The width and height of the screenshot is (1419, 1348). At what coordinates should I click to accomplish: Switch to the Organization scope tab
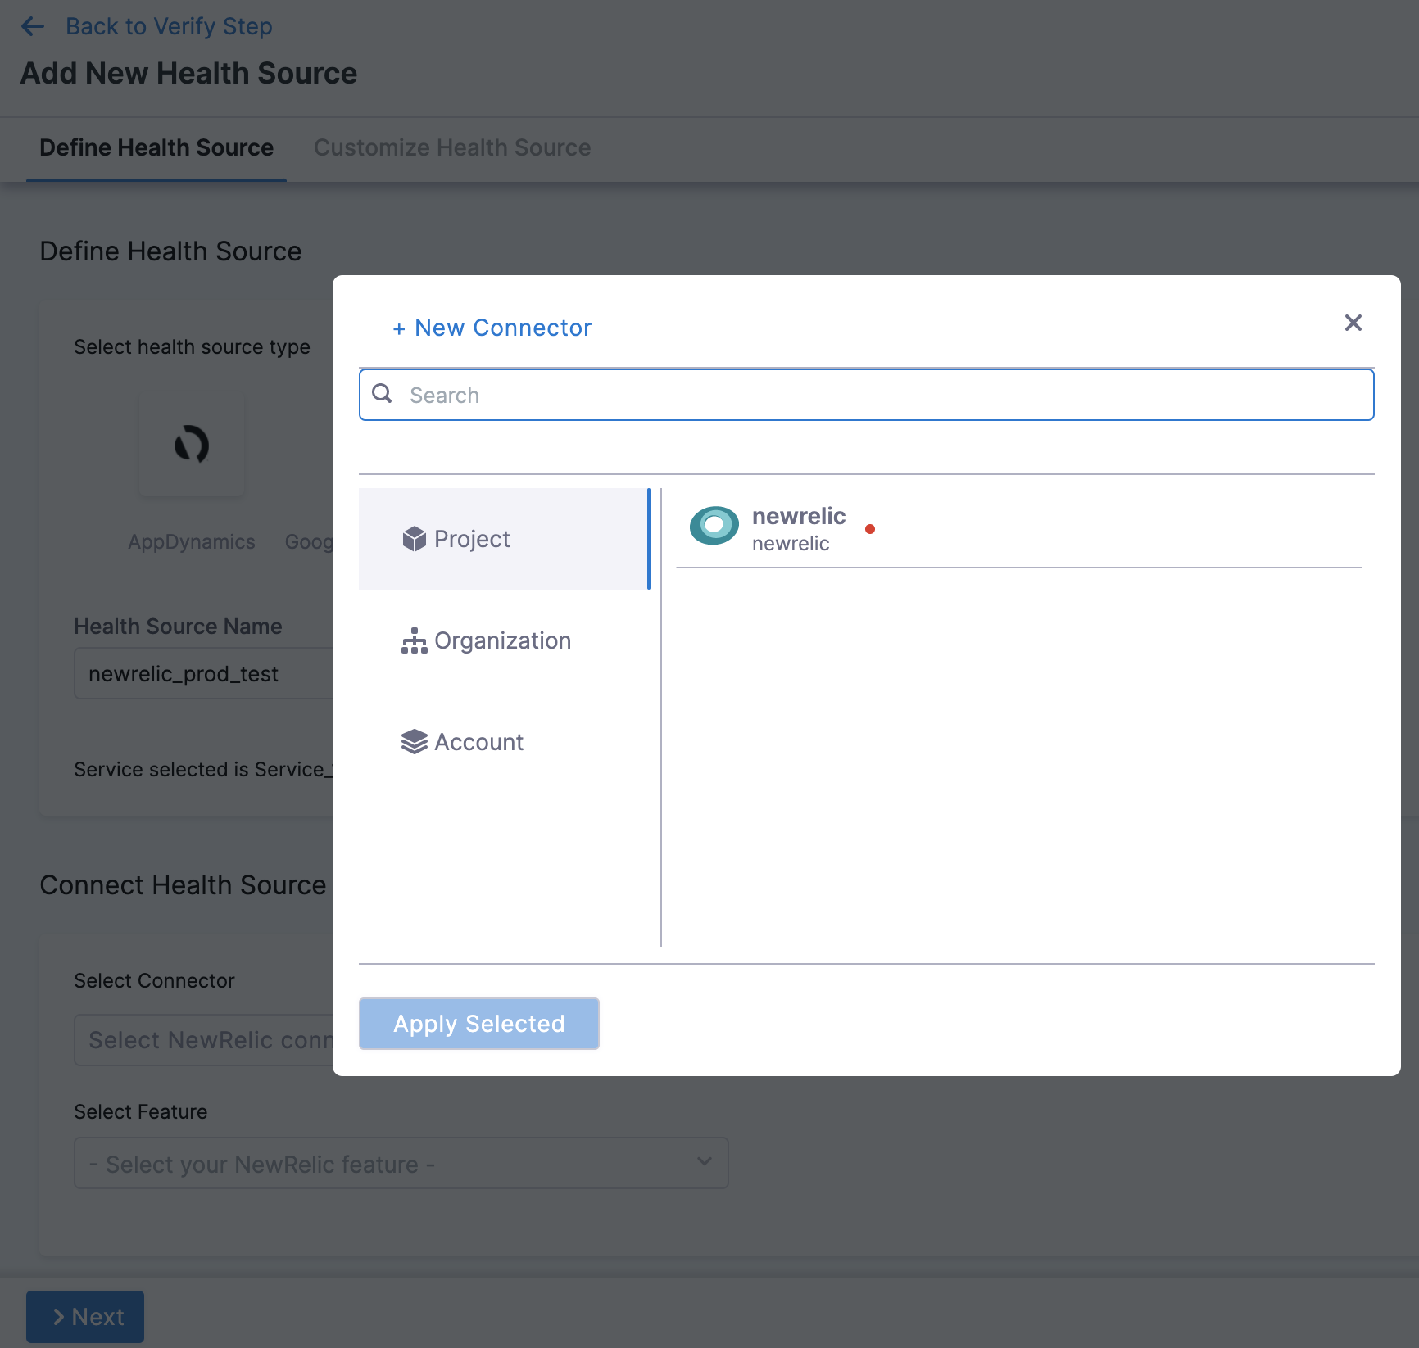[502, 640]
